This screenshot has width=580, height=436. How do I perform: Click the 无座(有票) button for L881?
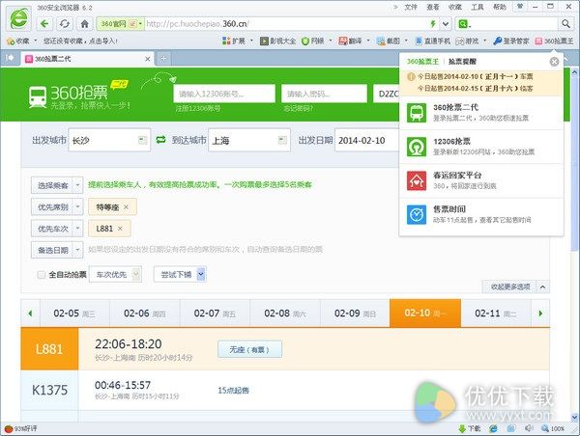point(249,349)
